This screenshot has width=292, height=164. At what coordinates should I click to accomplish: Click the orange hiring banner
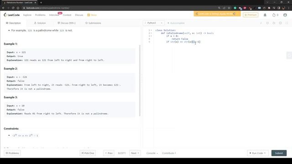click(217, 14)
